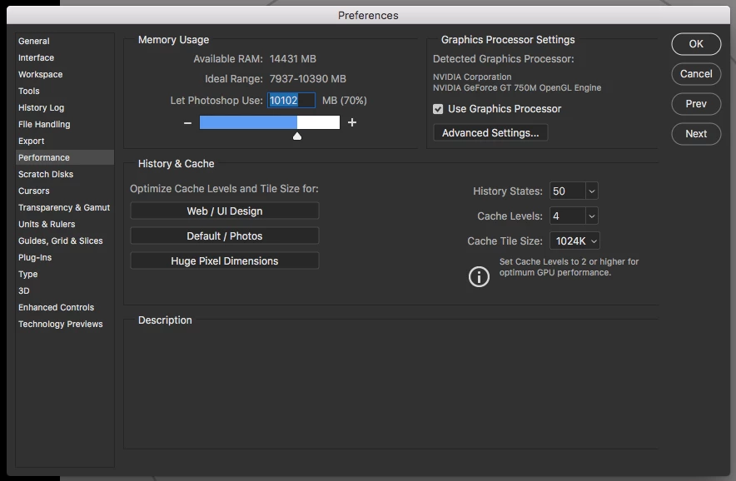Select the Performance section
This screenshot has width=736, height=481.
click(x=65, y=157)
